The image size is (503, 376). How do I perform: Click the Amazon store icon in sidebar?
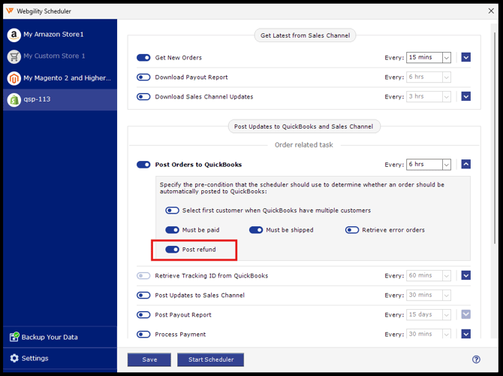13,35
